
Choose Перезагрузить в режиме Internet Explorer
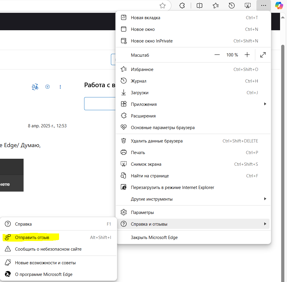point(193,187)
